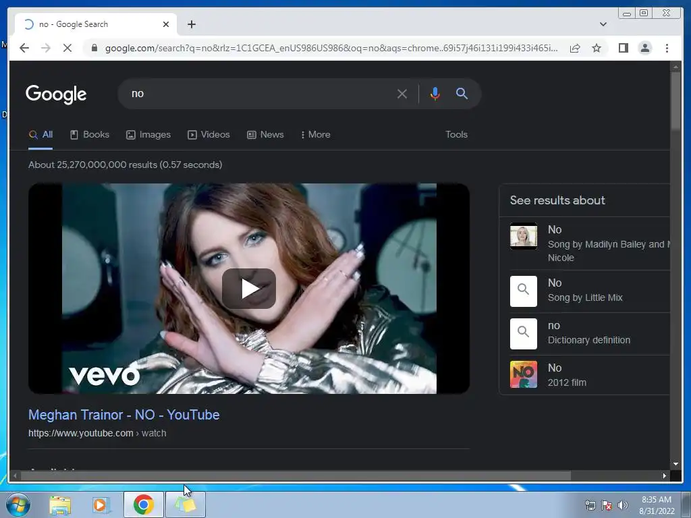
Task: Open a new tab
Action: (x=191, y=24)
